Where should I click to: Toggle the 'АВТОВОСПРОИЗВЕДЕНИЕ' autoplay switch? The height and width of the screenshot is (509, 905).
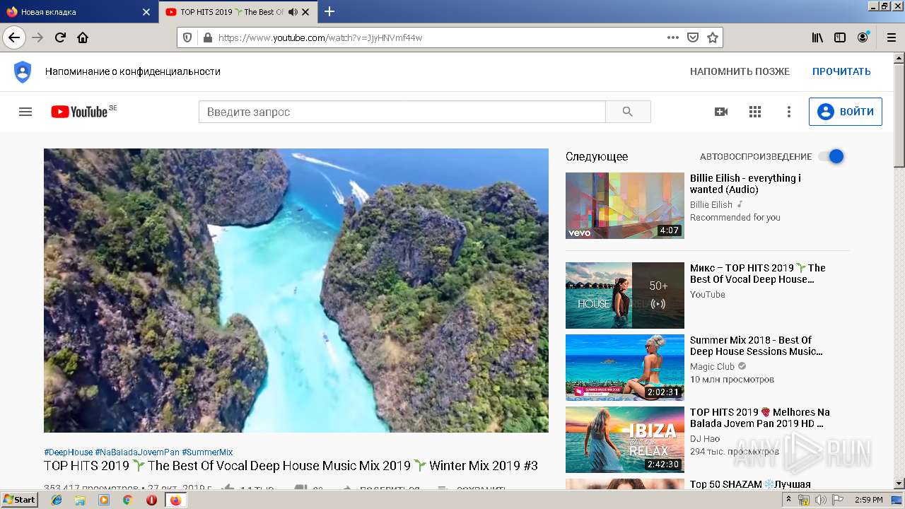coord(832,156)
